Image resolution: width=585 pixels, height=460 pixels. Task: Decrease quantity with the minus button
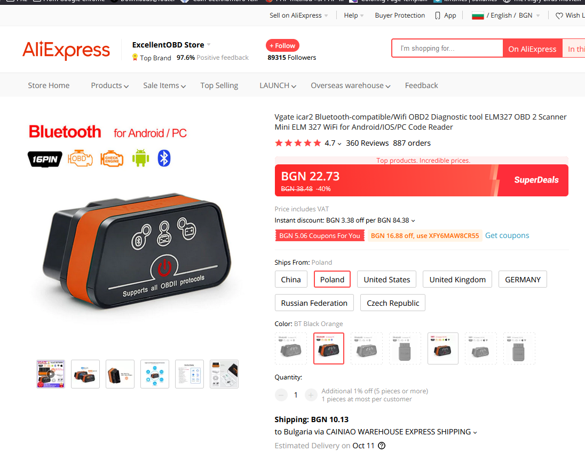click(281, 395)
